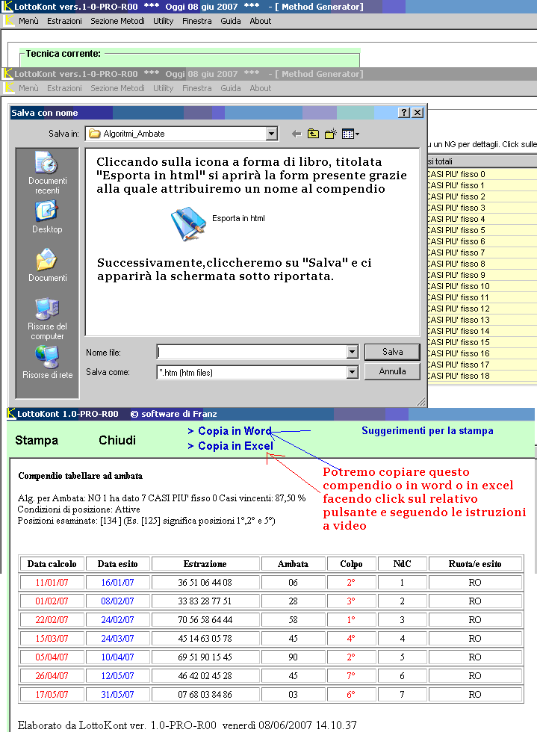Open the Sezione Metodi menu in top bar
Screen dimensions: 537x756
click(x=117, y=21)
